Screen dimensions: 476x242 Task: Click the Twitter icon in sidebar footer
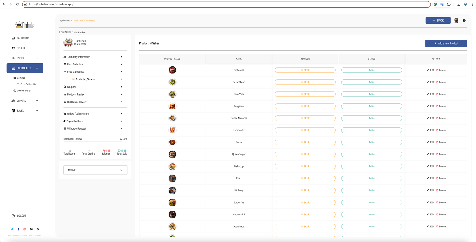pyautogui.click(x=12, y=229)
